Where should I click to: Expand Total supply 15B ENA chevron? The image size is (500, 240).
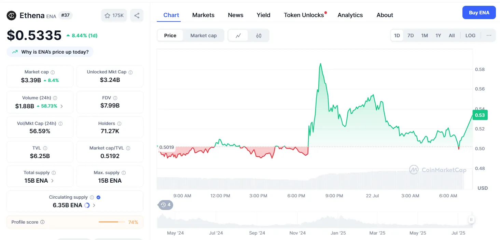52,181
